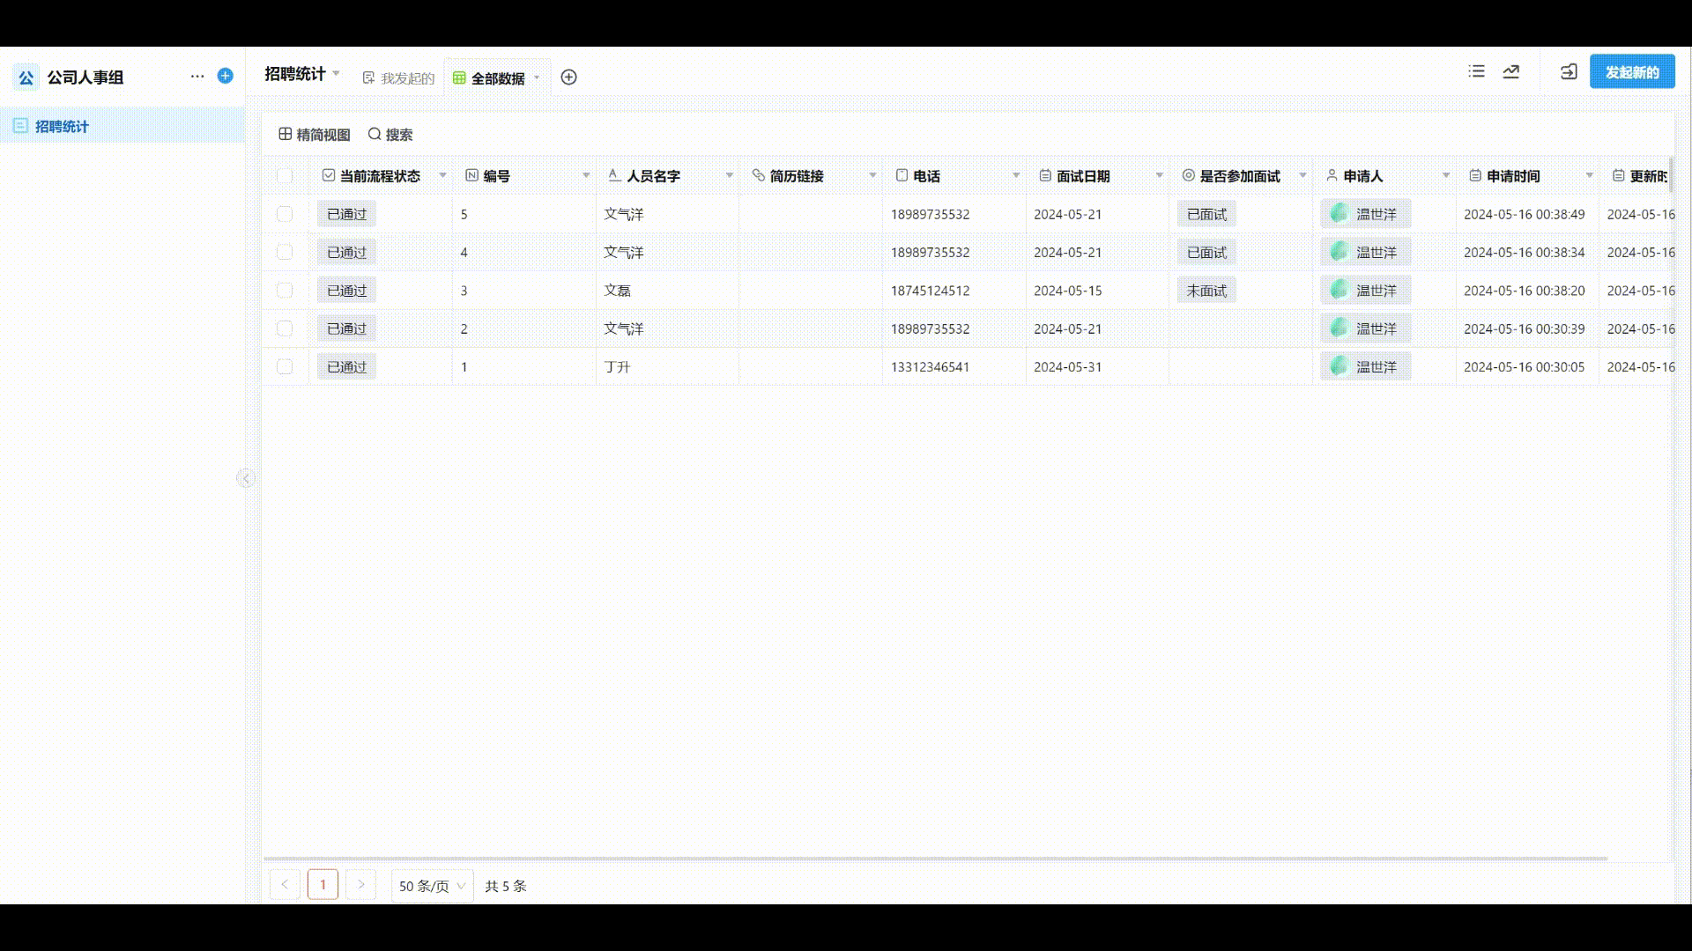This screenshot has width=1692, height=951.
Task: Open the 人员名字 column dropdown arrow
Action: click(x=730, y=176)
